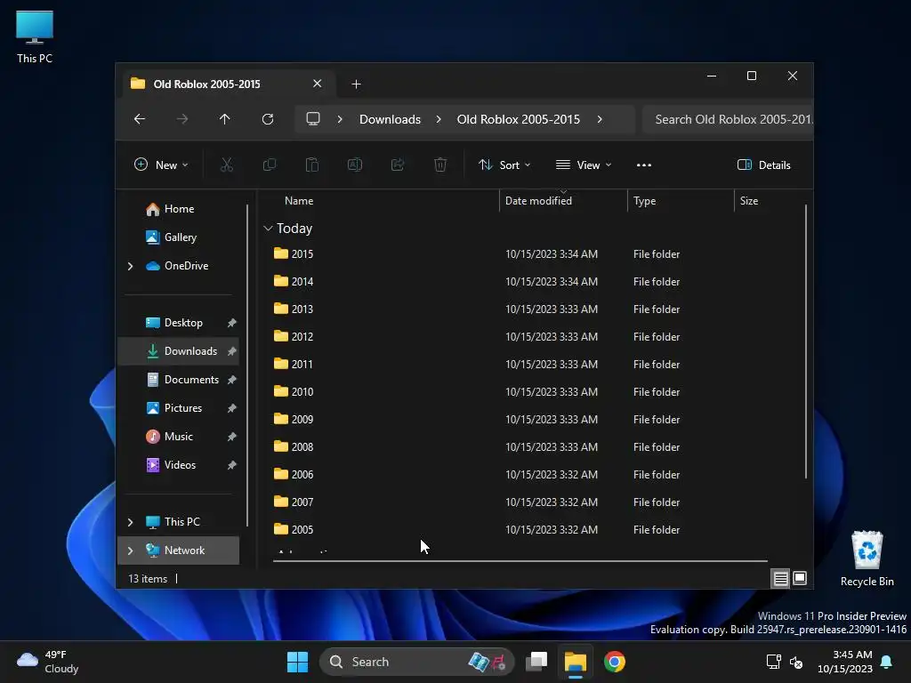
Task: Add a new File Explorer tab
Action: (356, 84)
